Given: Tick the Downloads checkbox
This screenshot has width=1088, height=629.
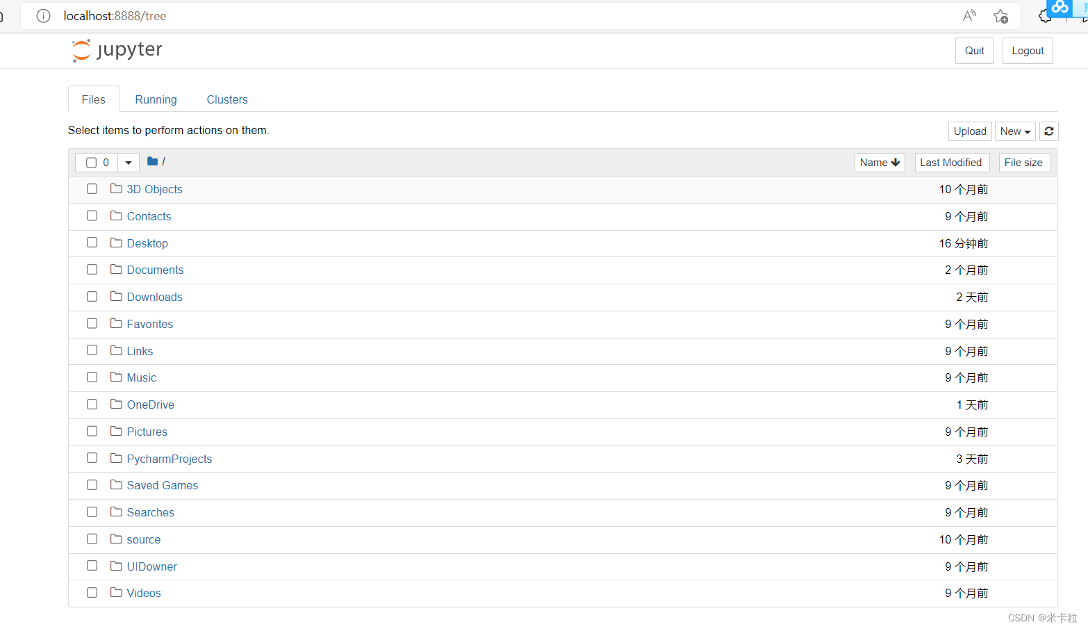Looking at the screenshot, I should 92,296.
